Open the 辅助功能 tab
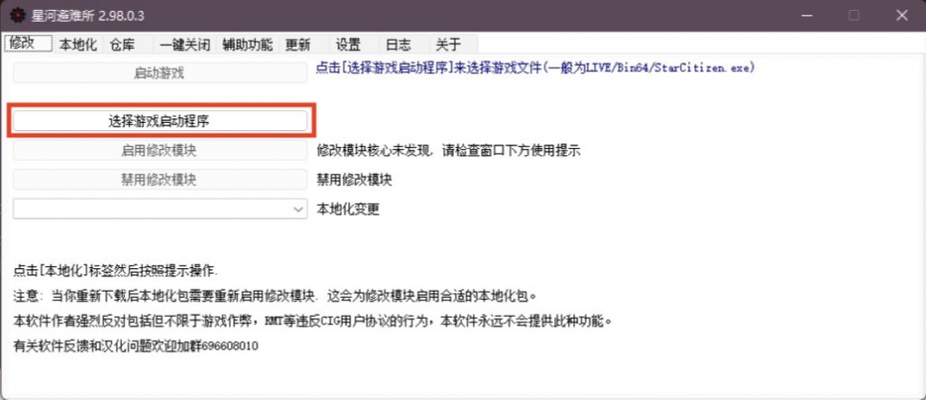926x400 pixels. [x=248, y=44]
